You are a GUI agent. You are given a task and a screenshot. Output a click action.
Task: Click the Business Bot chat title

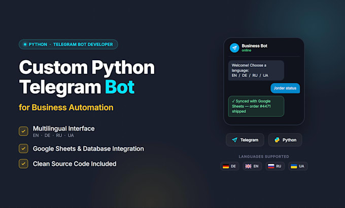254,46
